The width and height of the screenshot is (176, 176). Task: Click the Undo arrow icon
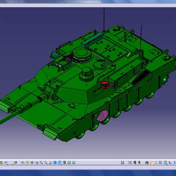[6, 162]
